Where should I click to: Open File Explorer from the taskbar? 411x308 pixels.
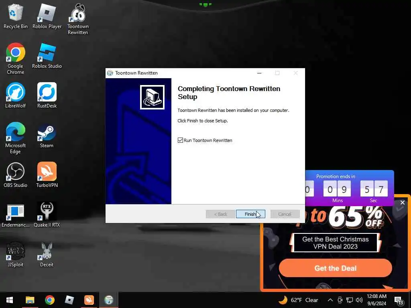(30, 300)
